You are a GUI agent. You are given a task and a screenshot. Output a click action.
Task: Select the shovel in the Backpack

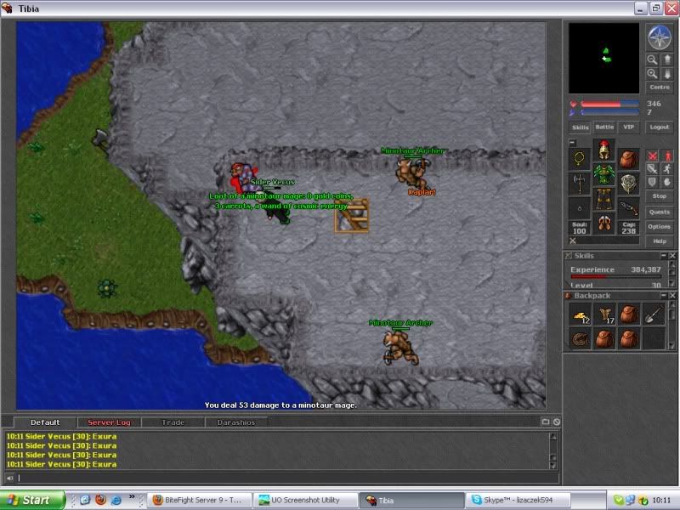pos(654,315)
